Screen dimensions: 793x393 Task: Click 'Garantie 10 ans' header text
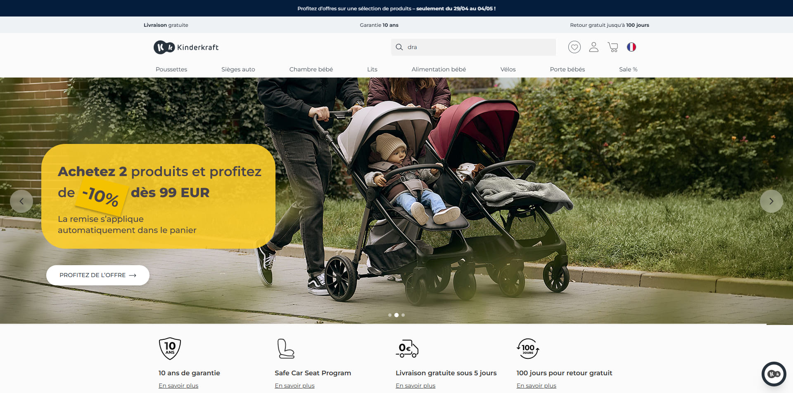point(379,25)
